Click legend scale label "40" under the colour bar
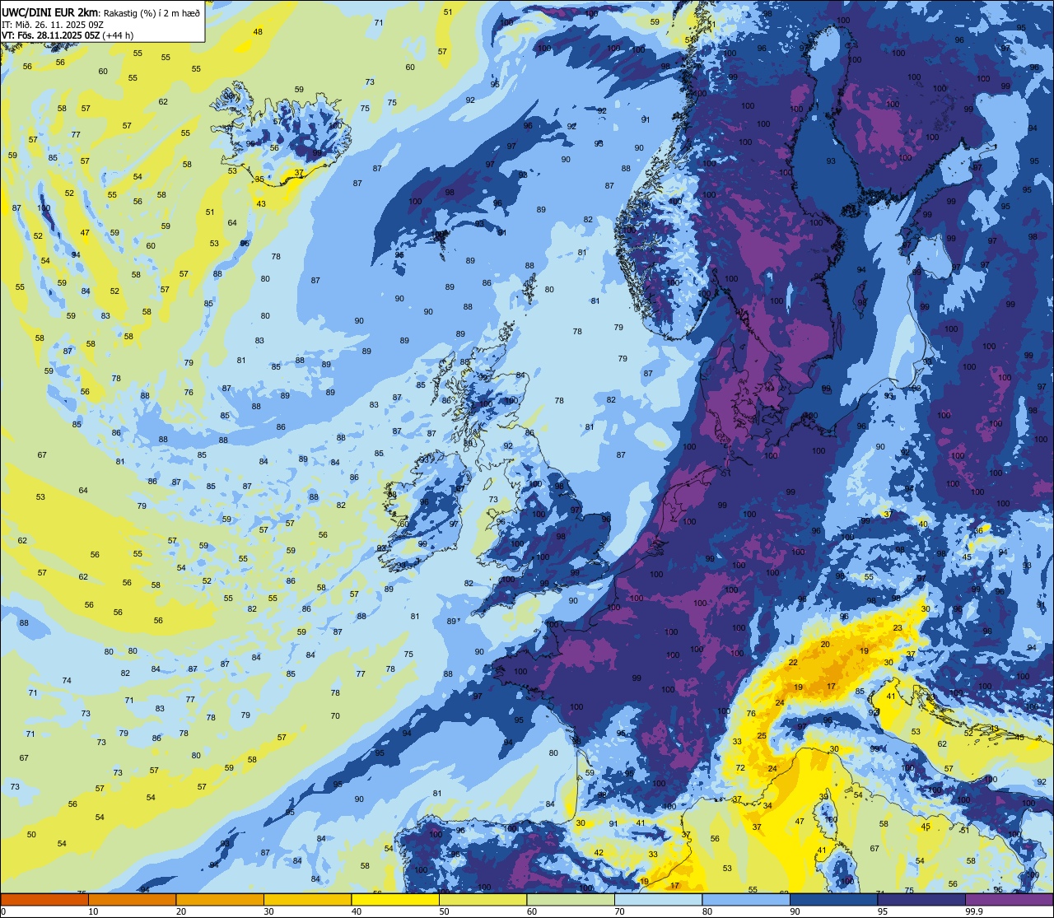Screen dimensions: 1054x918 click(357, 911)
